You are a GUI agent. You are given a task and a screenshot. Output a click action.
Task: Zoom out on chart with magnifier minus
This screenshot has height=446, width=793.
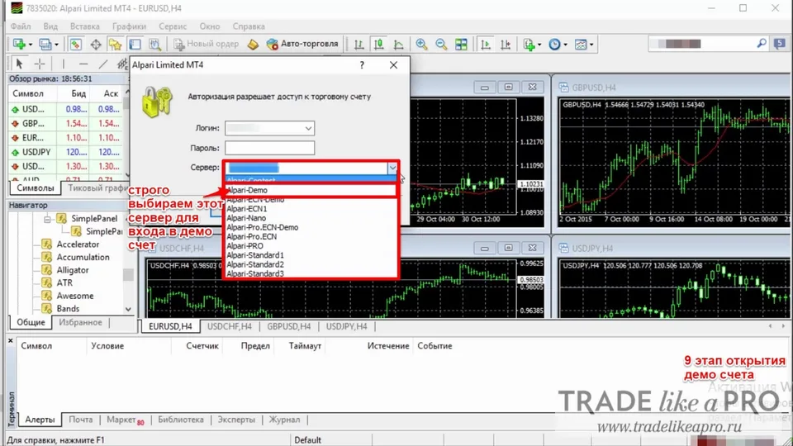pos(441,44)
